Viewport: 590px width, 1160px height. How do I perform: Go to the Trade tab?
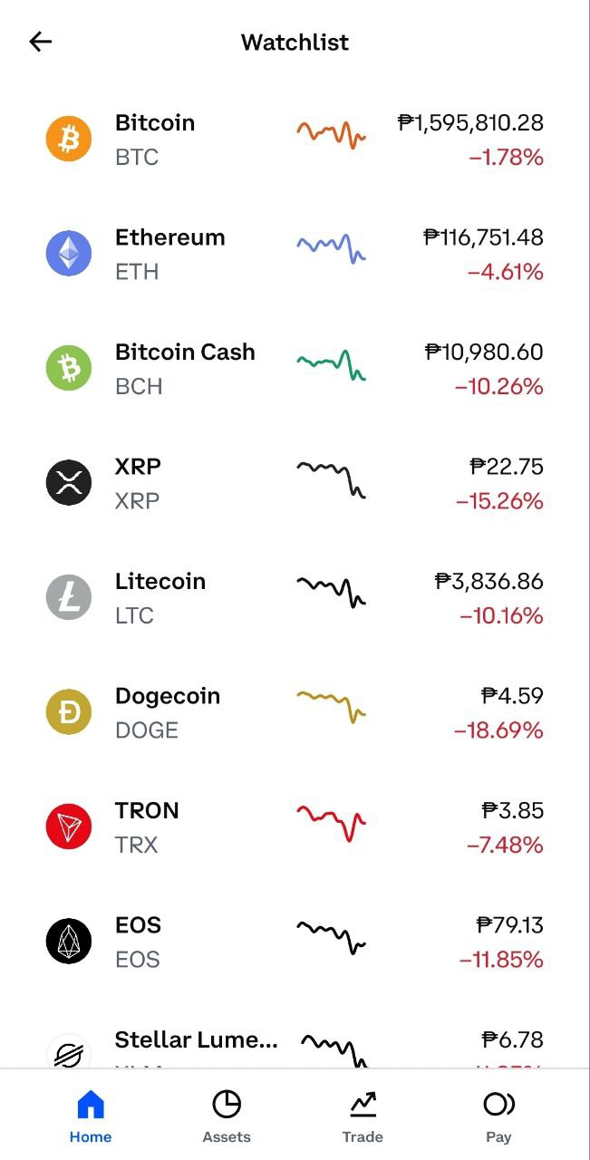[x=363, y=1117]
